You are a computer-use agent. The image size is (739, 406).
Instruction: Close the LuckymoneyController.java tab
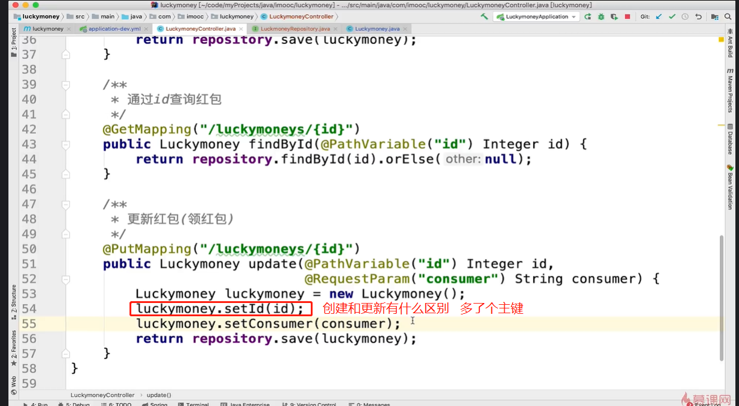tap(241, 28)
